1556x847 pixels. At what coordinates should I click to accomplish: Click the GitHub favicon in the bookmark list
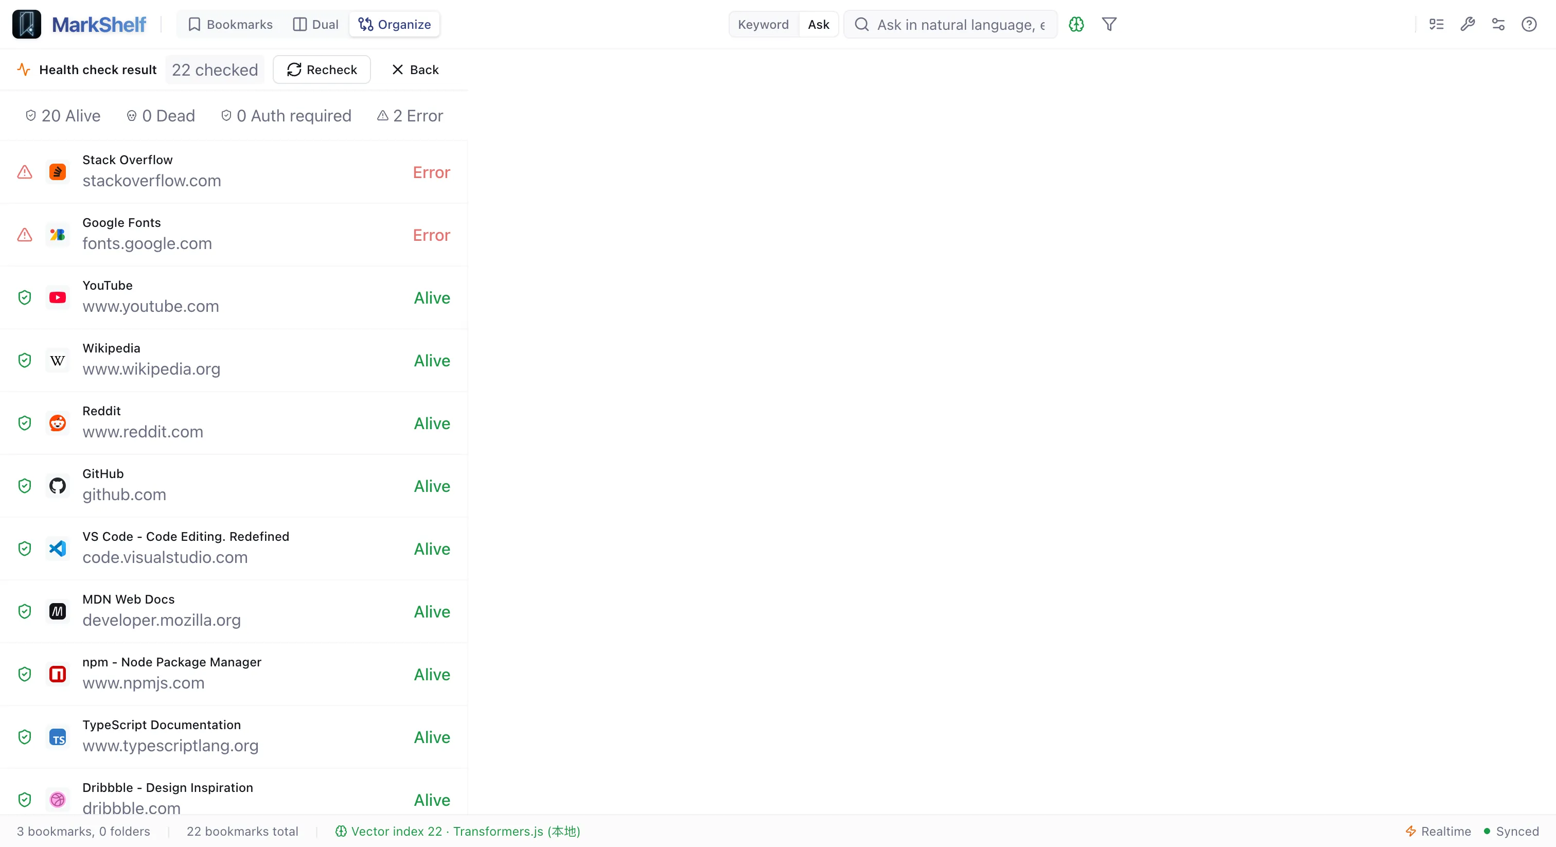tap(58, 486)
